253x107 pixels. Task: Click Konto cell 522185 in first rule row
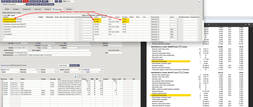[x=98, y=19]
